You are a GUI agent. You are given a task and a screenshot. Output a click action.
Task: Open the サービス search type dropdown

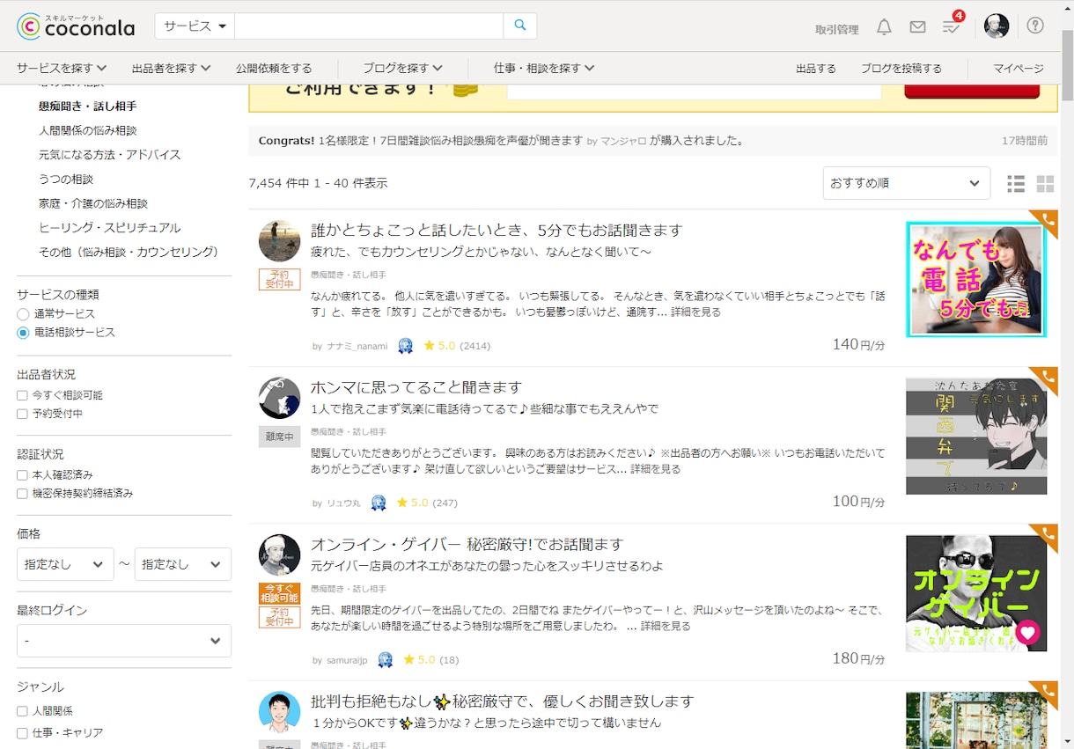click(x=195, y=26)
